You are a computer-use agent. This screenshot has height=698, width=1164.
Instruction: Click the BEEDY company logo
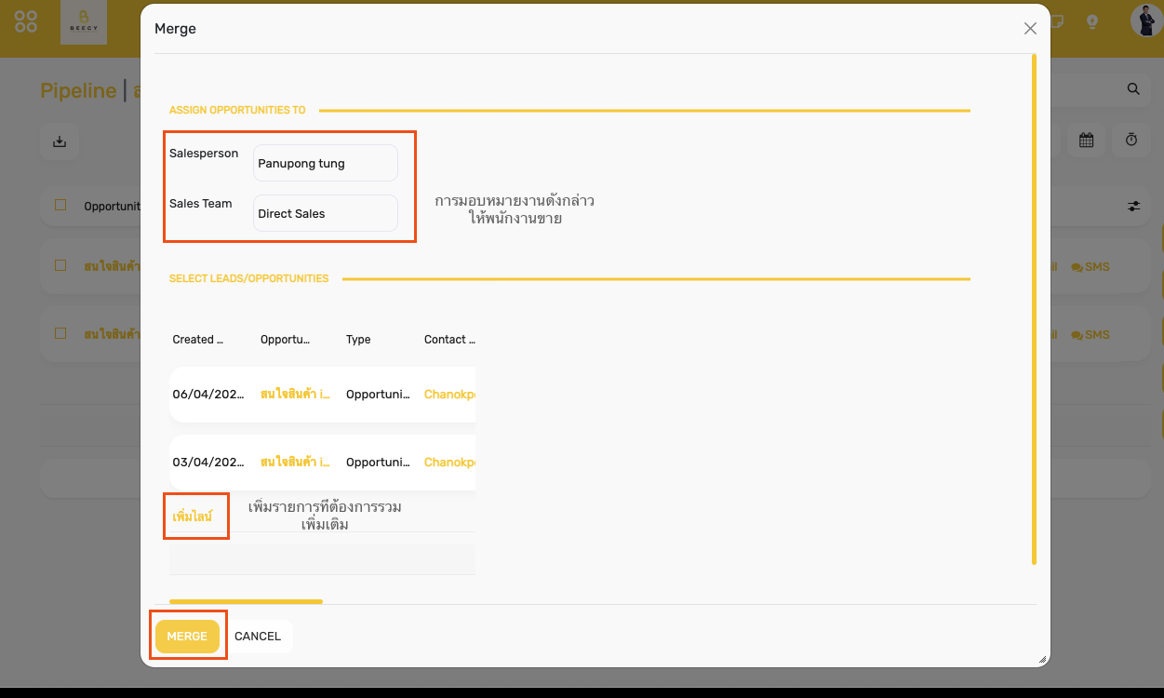[x=84, y=22]
